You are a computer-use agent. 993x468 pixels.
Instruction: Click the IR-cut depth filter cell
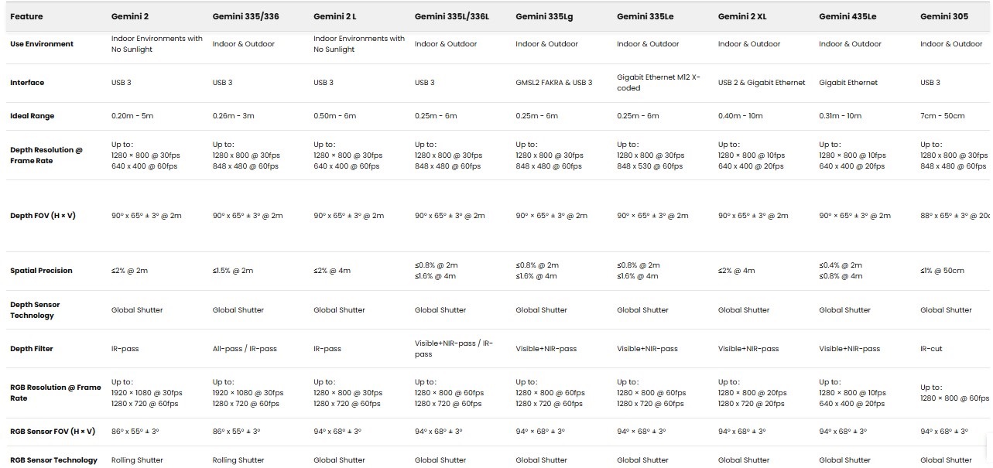[x=931, y=349]
